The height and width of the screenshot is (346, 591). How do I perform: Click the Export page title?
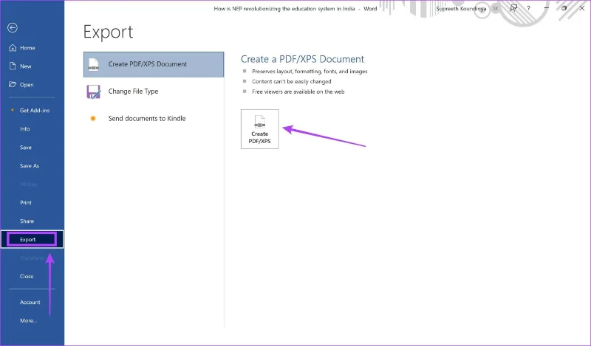(108, 32)
